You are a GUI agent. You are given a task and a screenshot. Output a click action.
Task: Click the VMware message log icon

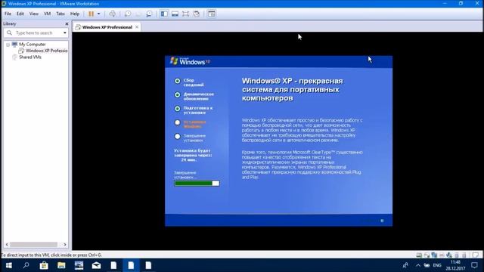(476, 255)
